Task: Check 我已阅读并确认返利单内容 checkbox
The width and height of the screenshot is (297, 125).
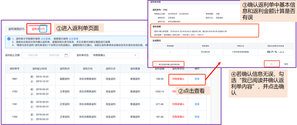Action: tap(156, 64)
